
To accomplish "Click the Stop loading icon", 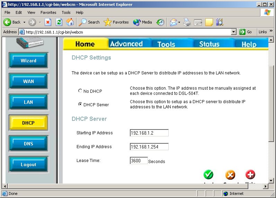I will coord(48,22).
